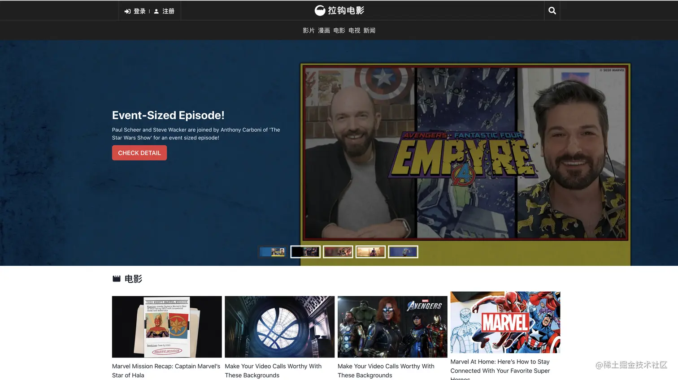The height and width of the screenshot is (380, 678).
Task: Open the Avengers game characters image
Action: point(392,327)
